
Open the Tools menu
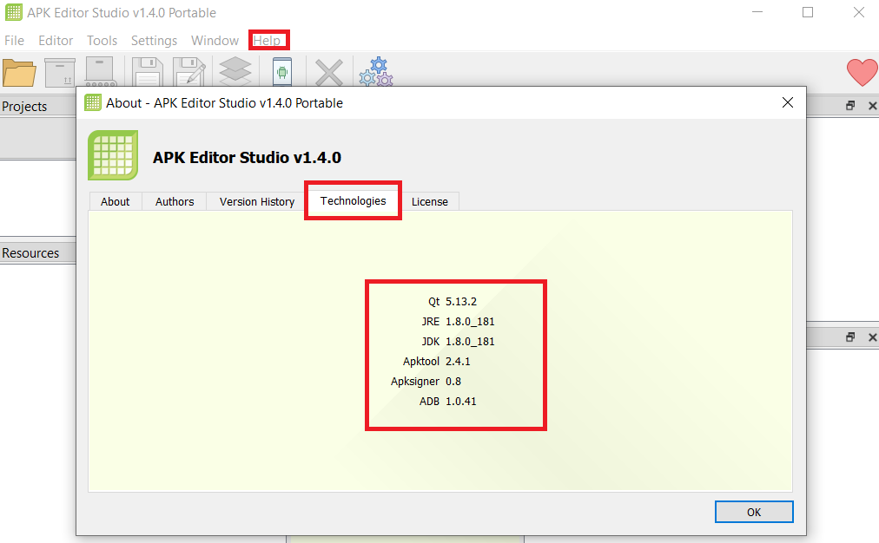pos(102,40)
